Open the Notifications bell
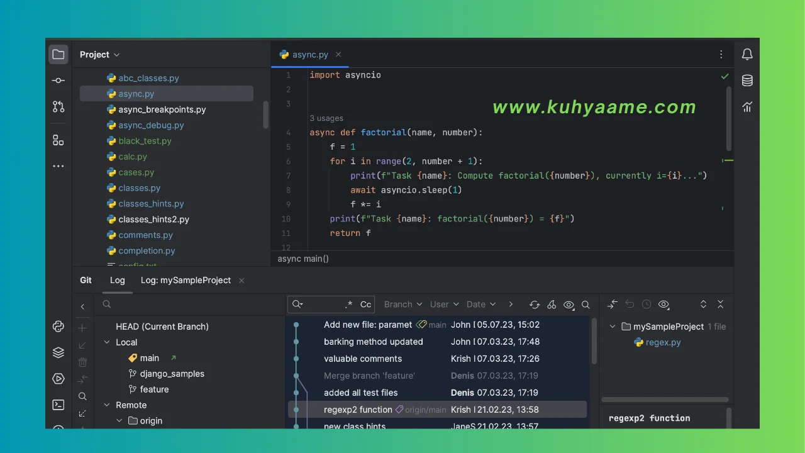This screenshot has width=805, height=453. 747,55
